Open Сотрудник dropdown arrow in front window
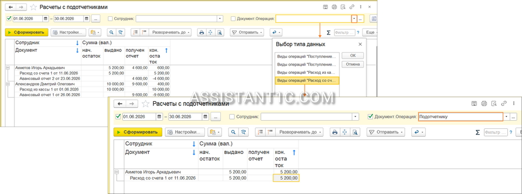The image size is (522, 194). pyautogui.click(x=356, y=117)
